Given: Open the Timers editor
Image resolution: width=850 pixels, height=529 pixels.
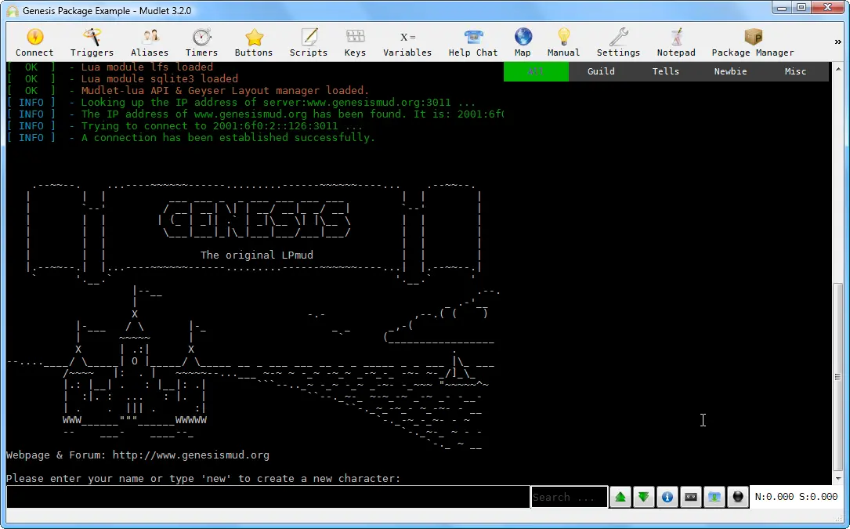Looking at the screenshot, I should coord(201,43).
